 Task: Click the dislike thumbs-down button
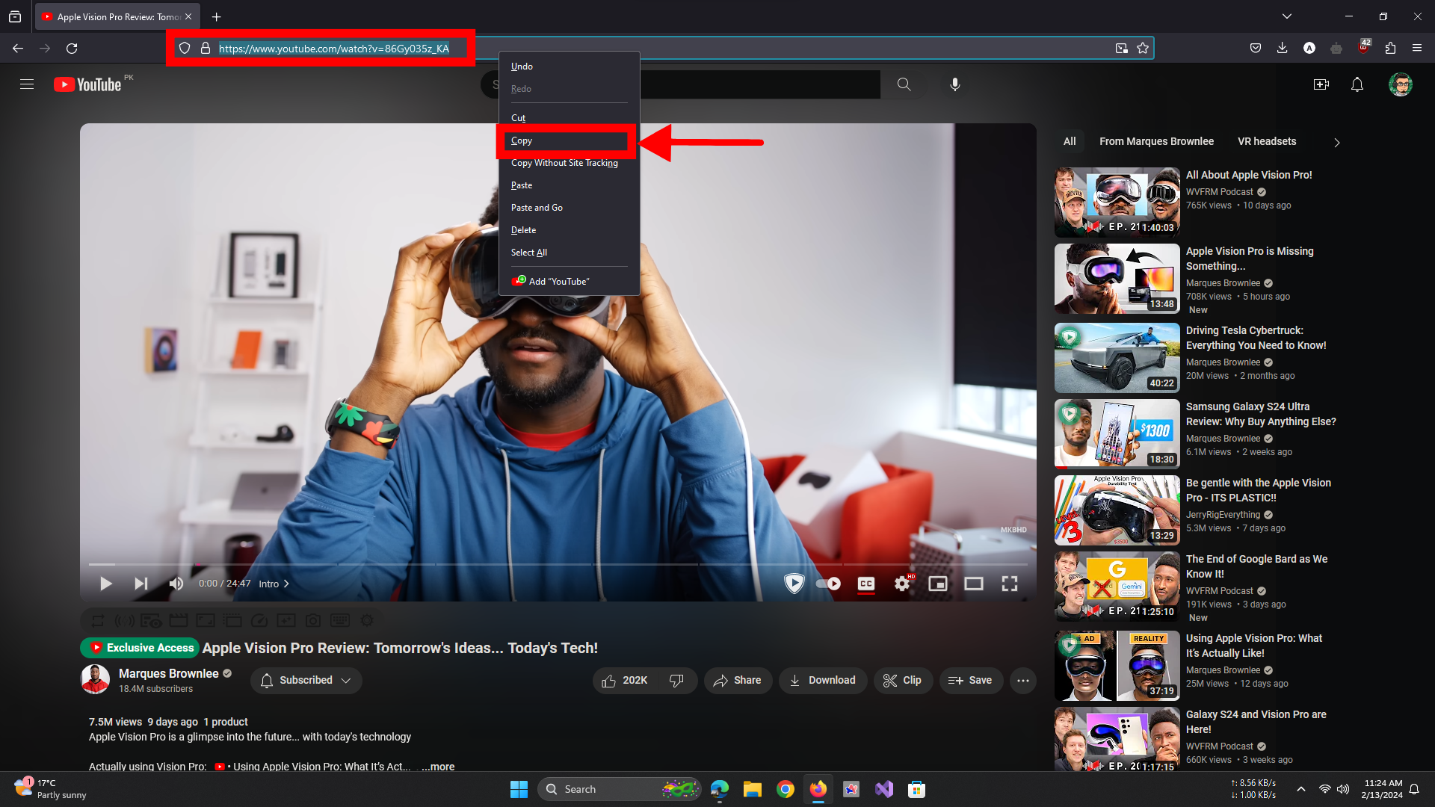click(x=676, y=680)
